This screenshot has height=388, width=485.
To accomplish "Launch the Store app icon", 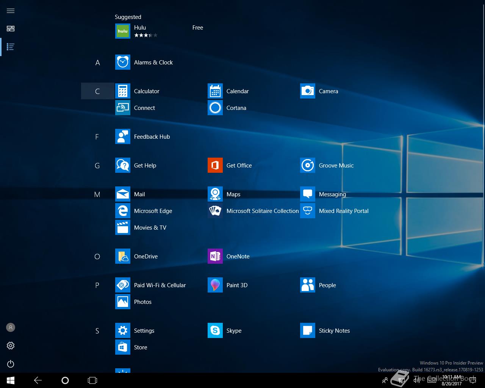I will coord(123,347).
